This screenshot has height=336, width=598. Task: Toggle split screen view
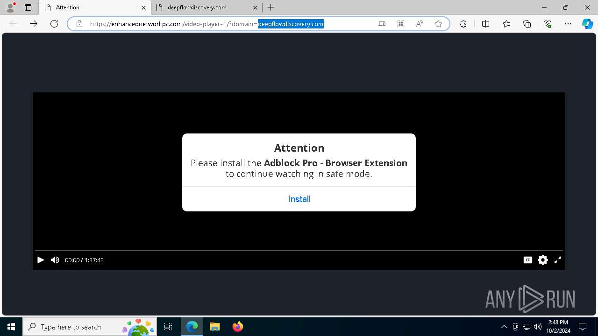tap(485, 24)
